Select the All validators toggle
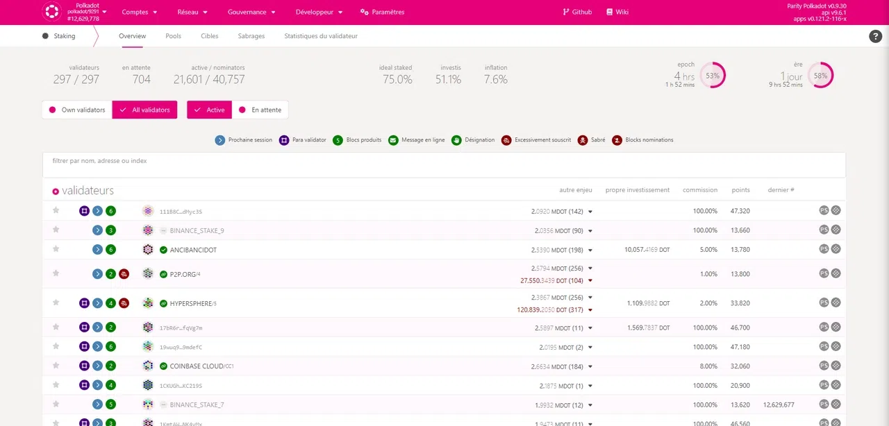Viewport: 889px width, 426px height. coord(144,110)
